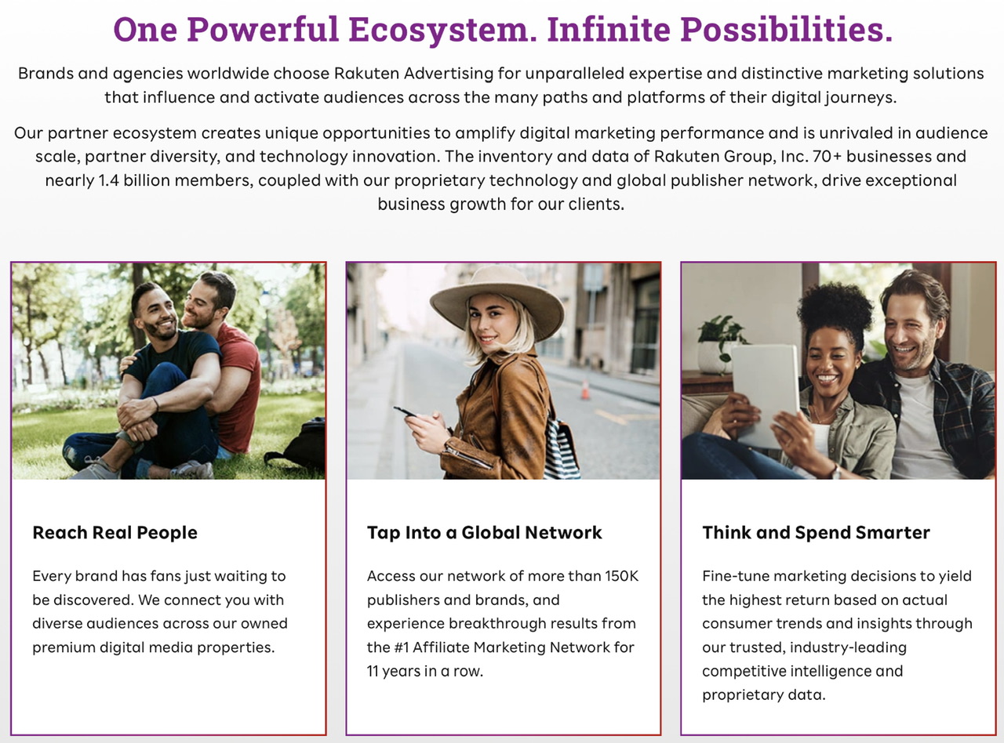Image resolution: width=1004 pixels, height=743 pixels.
Task: Open the couple with tablet photo
Action: point(838,371)
